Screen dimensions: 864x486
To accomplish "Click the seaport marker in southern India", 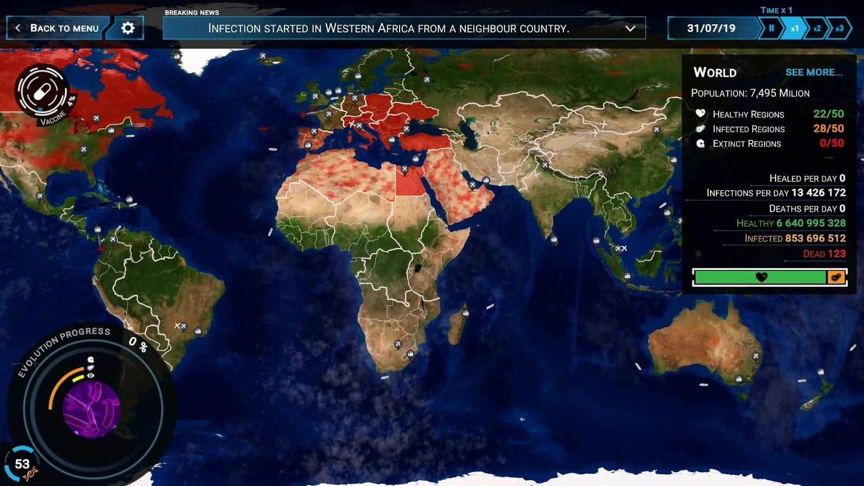I will tap(553, 239).
